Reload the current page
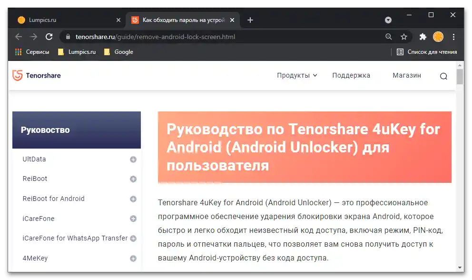 49,37
